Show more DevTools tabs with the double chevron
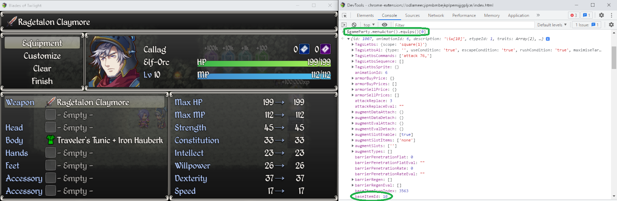617x201 pixels. [x=538, y=15]
